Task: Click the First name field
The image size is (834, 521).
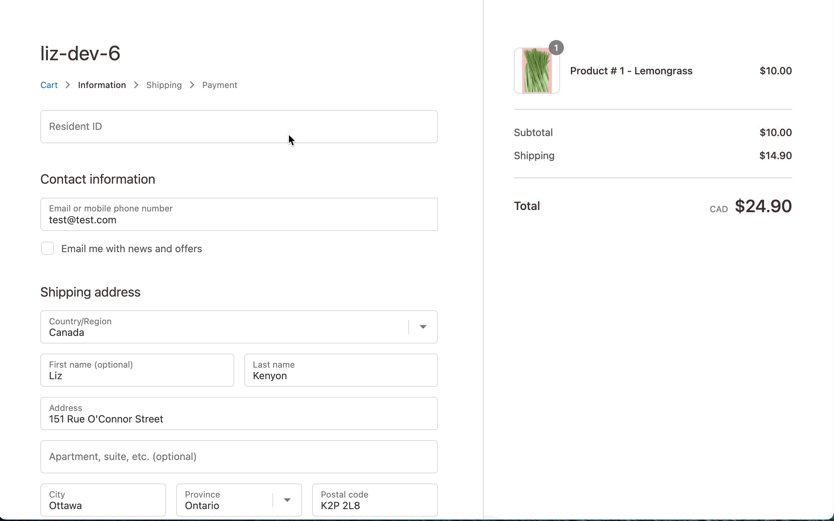Action: pos(137,370)
